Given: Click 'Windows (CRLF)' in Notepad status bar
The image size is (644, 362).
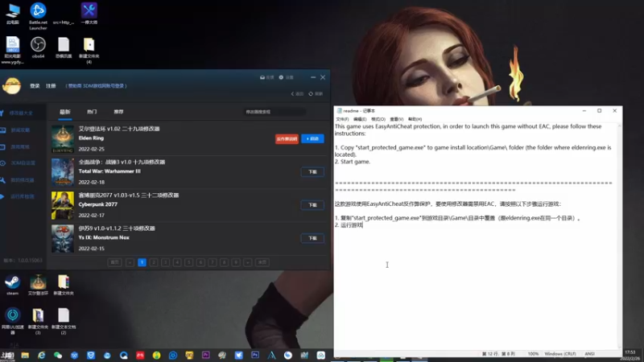Looking at the screenshot, I should click(560, 354).
